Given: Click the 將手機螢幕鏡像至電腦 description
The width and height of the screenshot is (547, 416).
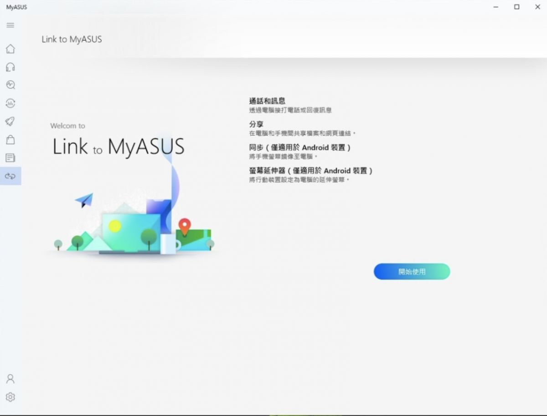Looking at the screenshot, I should pos(284,157).
